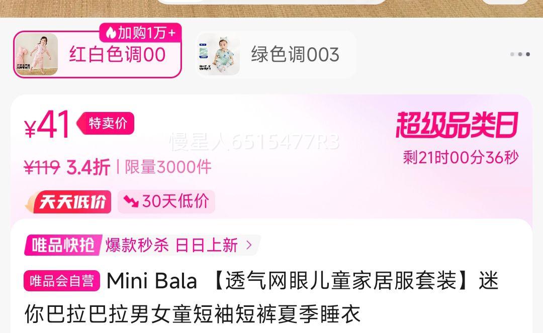This screenshot has height=333, width=543.
Task: Tap the flame icon on 加购1万+ badge
Action: click(111, 33)
